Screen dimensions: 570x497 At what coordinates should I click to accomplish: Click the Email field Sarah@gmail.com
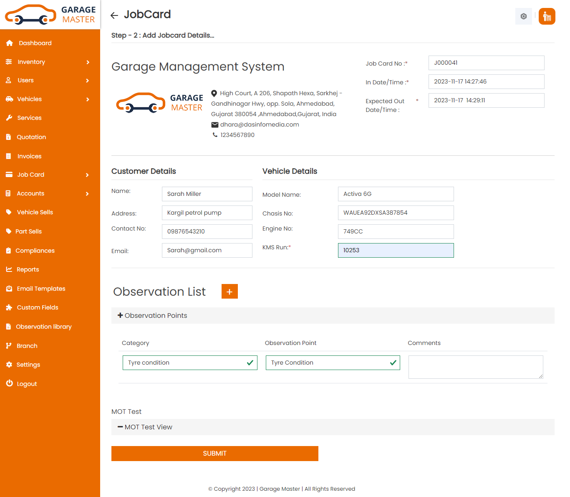point(207,250)
